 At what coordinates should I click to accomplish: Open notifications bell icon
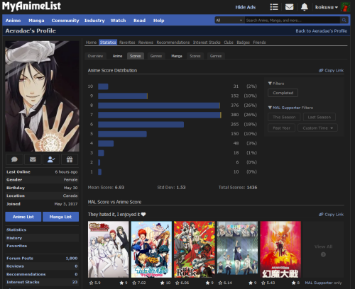pos(305,7)
